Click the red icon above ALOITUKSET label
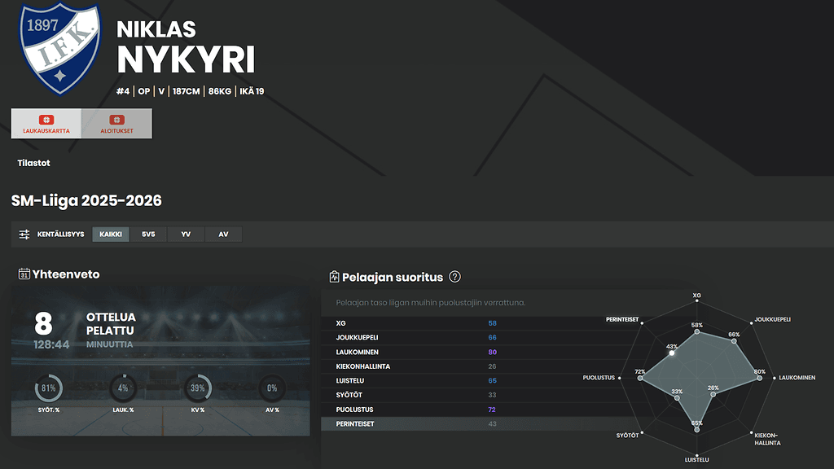 coord(116,120)
